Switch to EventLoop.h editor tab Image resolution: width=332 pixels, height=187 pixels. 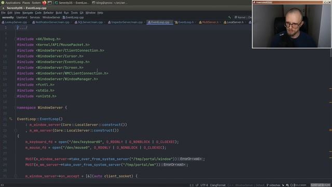coord(184,22)
